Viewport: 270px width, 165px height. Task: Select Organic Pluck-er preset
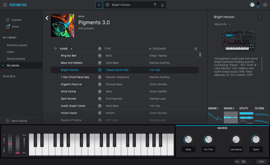tap(125, 84)
